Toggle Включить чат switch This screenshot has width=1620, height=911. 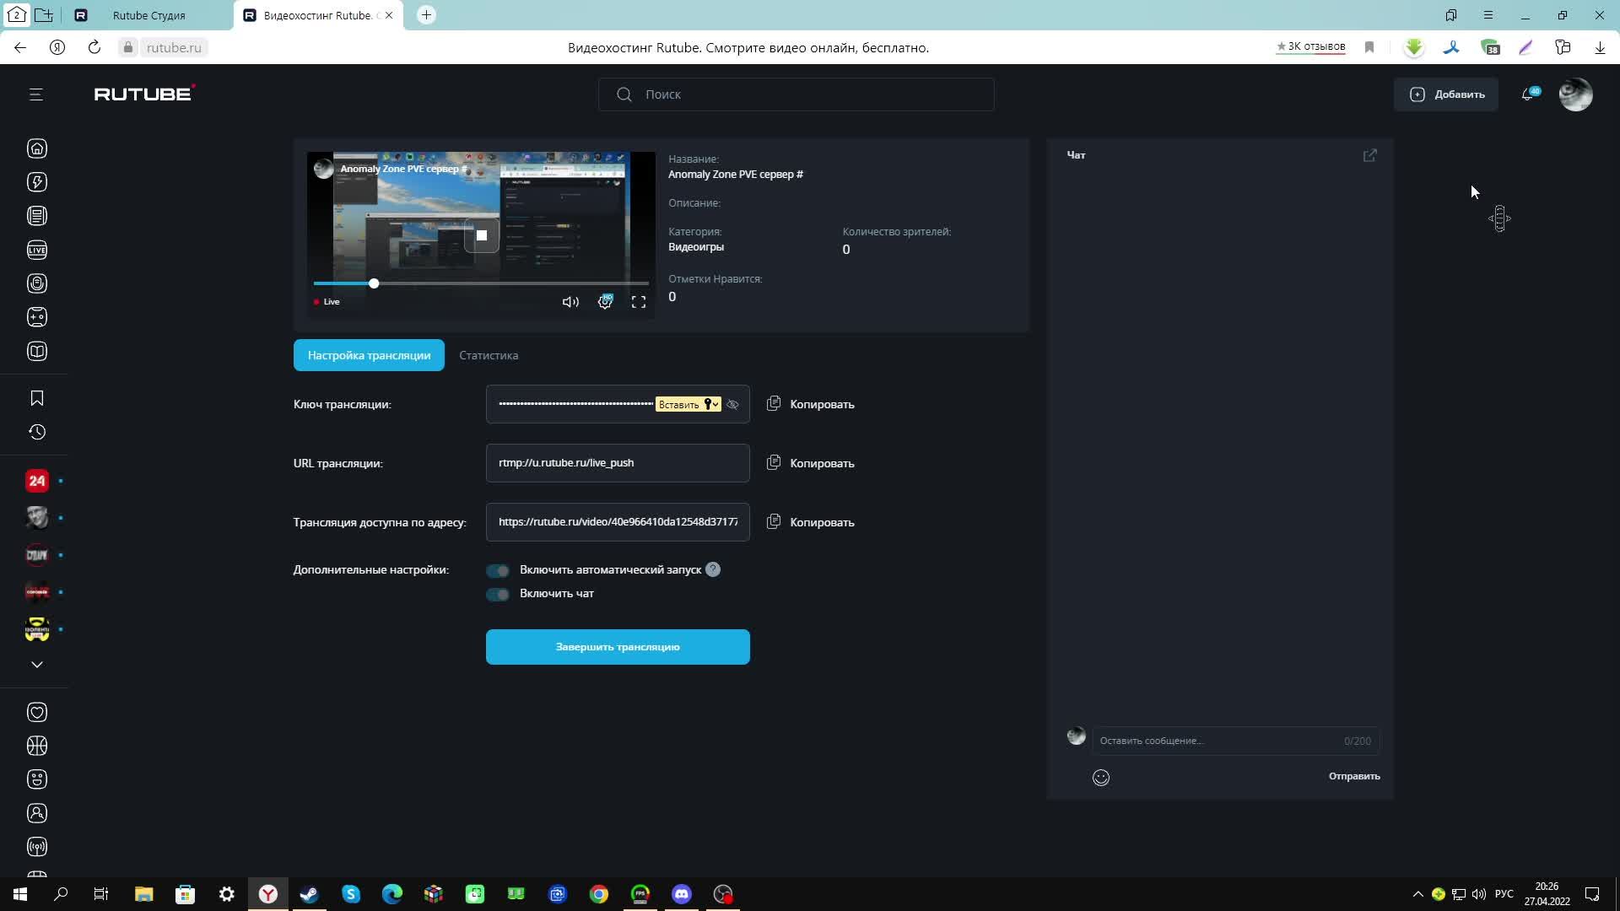coord(498,595)
